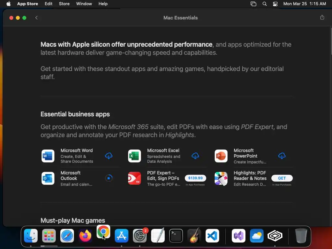Viewport: 332px width, 249px height.
Task: Open the Trash from the Dock
Action: [301, 236]
